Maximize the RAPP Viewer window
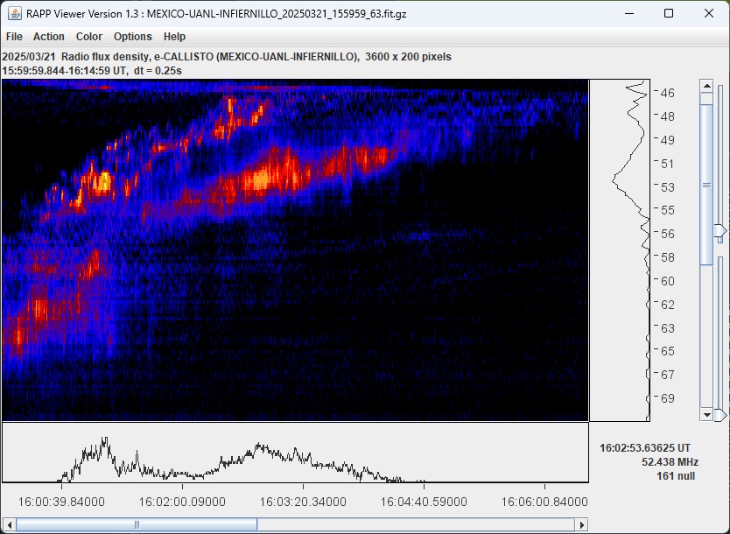 coord(669,14)
